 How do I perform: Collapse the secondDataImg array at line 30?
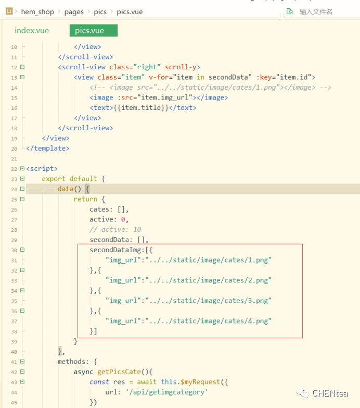click(22, 250)
